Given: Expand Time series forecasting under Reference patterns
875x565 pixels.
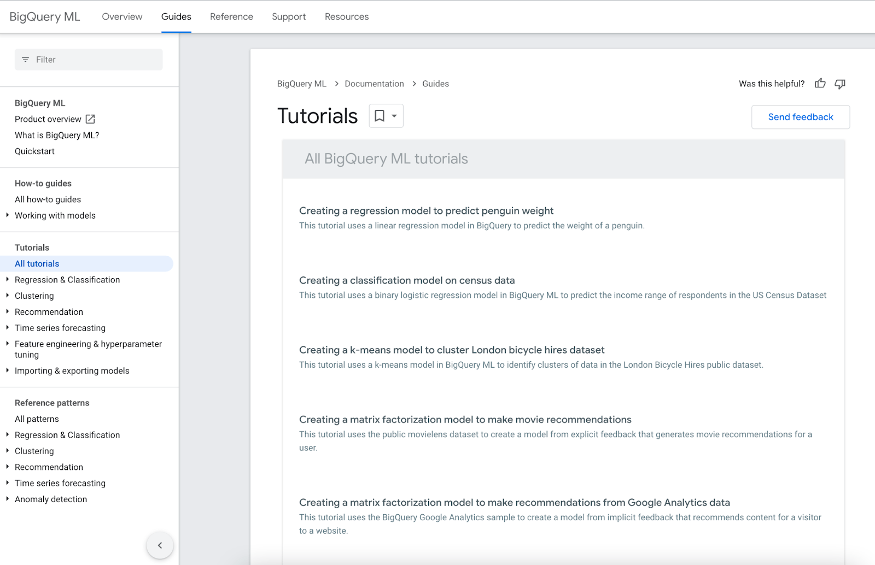Looking at the screenshot, I should (7, 483).
